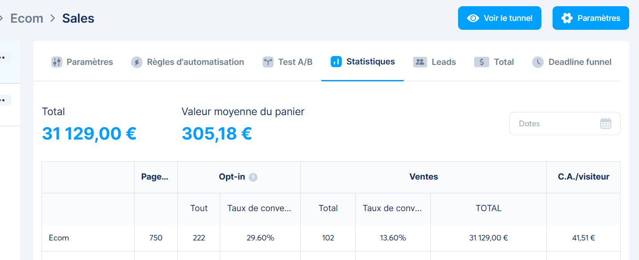Click the dollar sign Total icon
639x260 pixels.
tap(482, 62)
